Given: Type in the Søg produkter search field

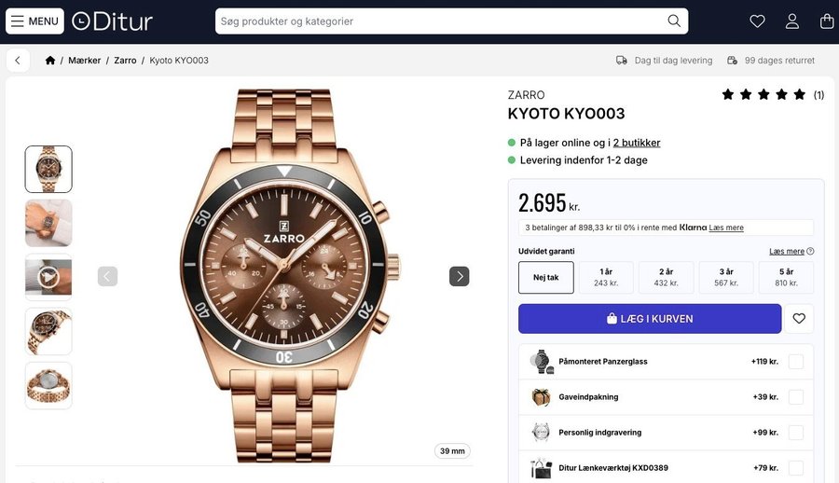Looking at the screenshot, I should pos(438,21).
